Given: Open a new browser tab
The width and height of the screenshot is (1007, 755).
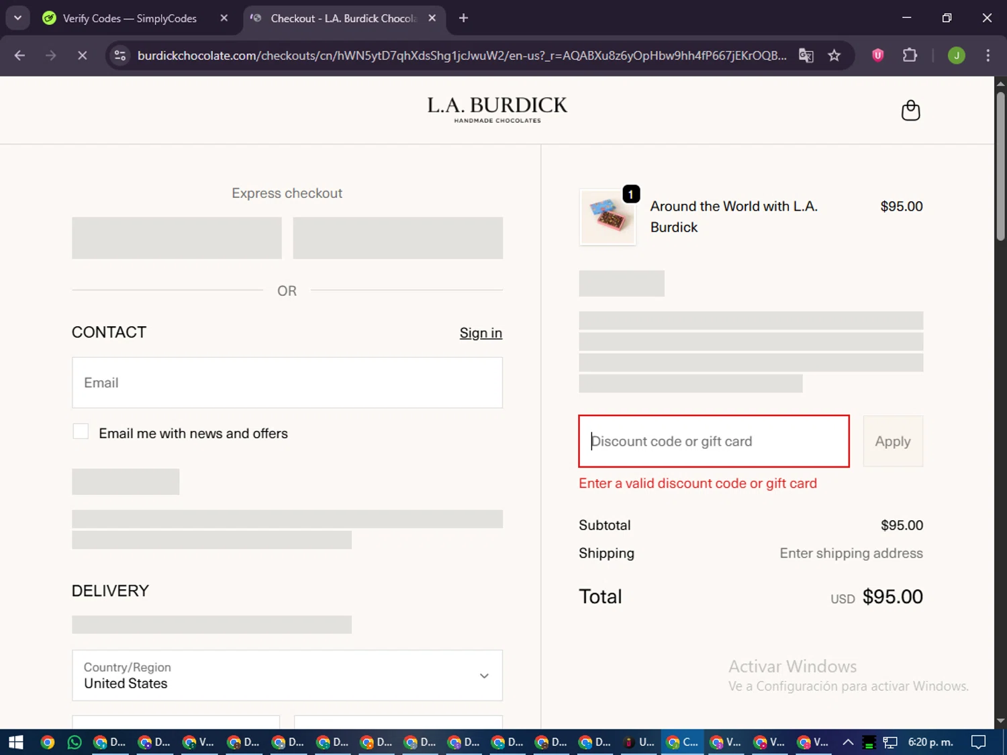Looking at the screenshot, I should (x=463, y=18).
